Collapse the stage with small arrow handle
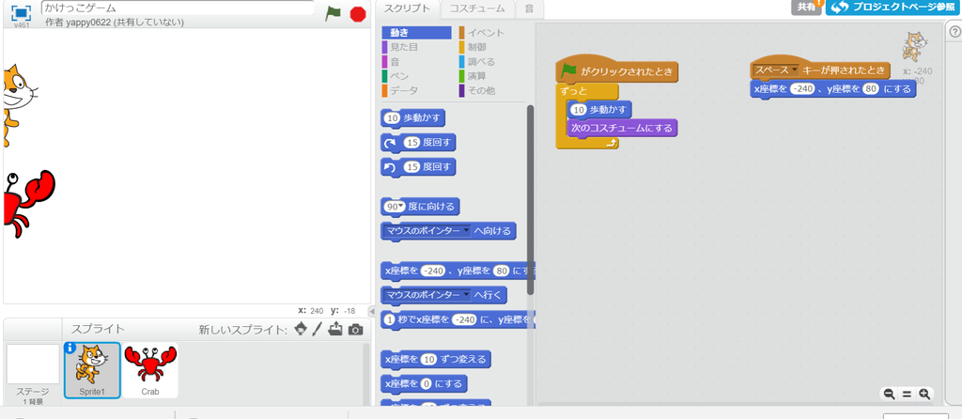The image size is (962, 419). coord(370,310)
